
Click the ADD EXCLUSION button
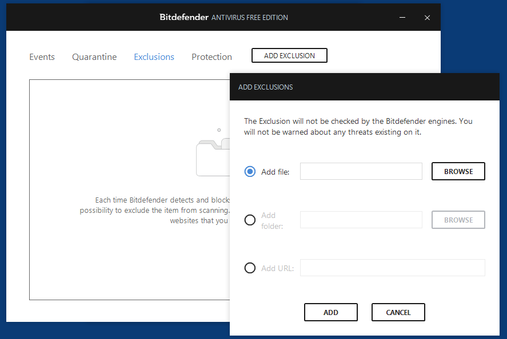tap(289, 55)
